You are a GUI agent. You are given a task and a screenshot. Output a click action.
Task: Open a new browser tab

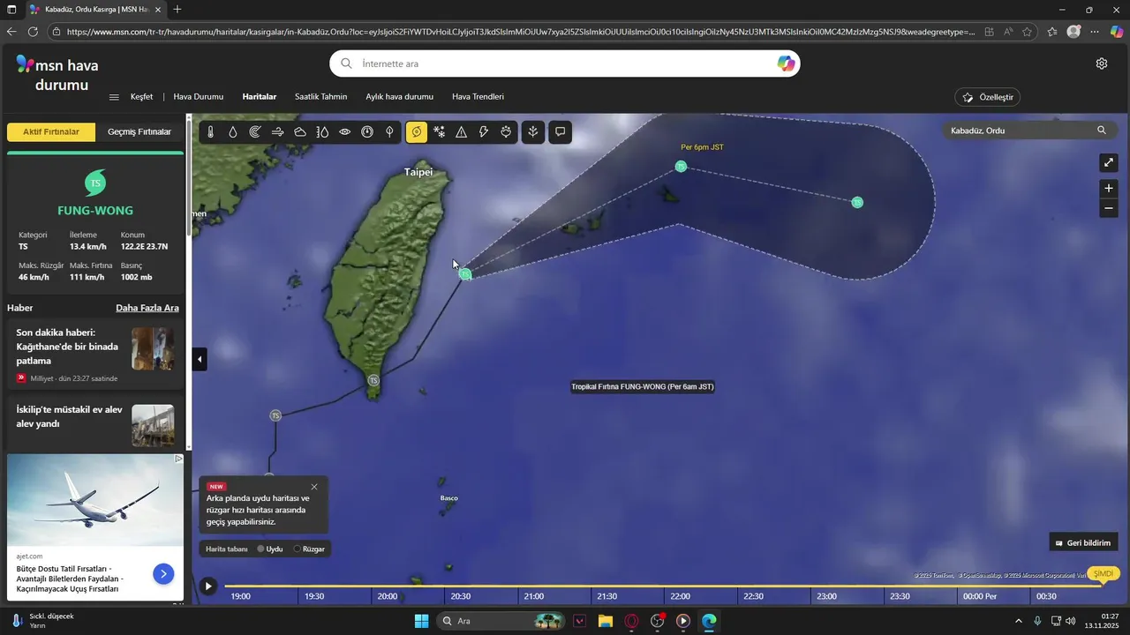tap(177, 9)
